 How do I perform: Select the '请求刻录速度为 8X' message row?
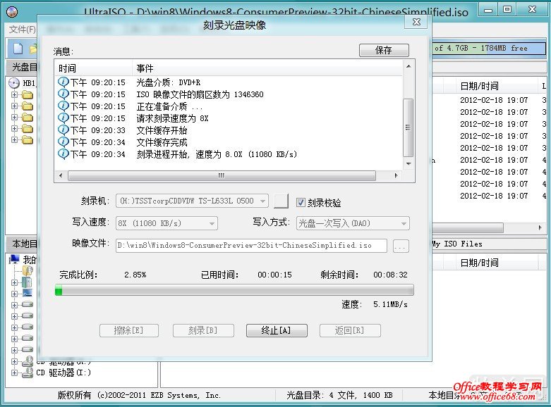[229, 118]
